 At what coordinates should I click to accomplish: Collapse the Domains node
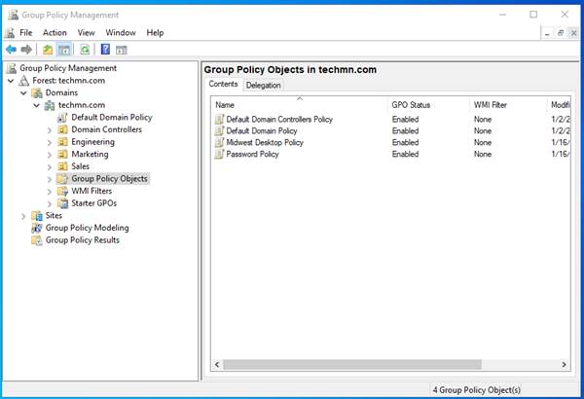click(x=23, y=93)
